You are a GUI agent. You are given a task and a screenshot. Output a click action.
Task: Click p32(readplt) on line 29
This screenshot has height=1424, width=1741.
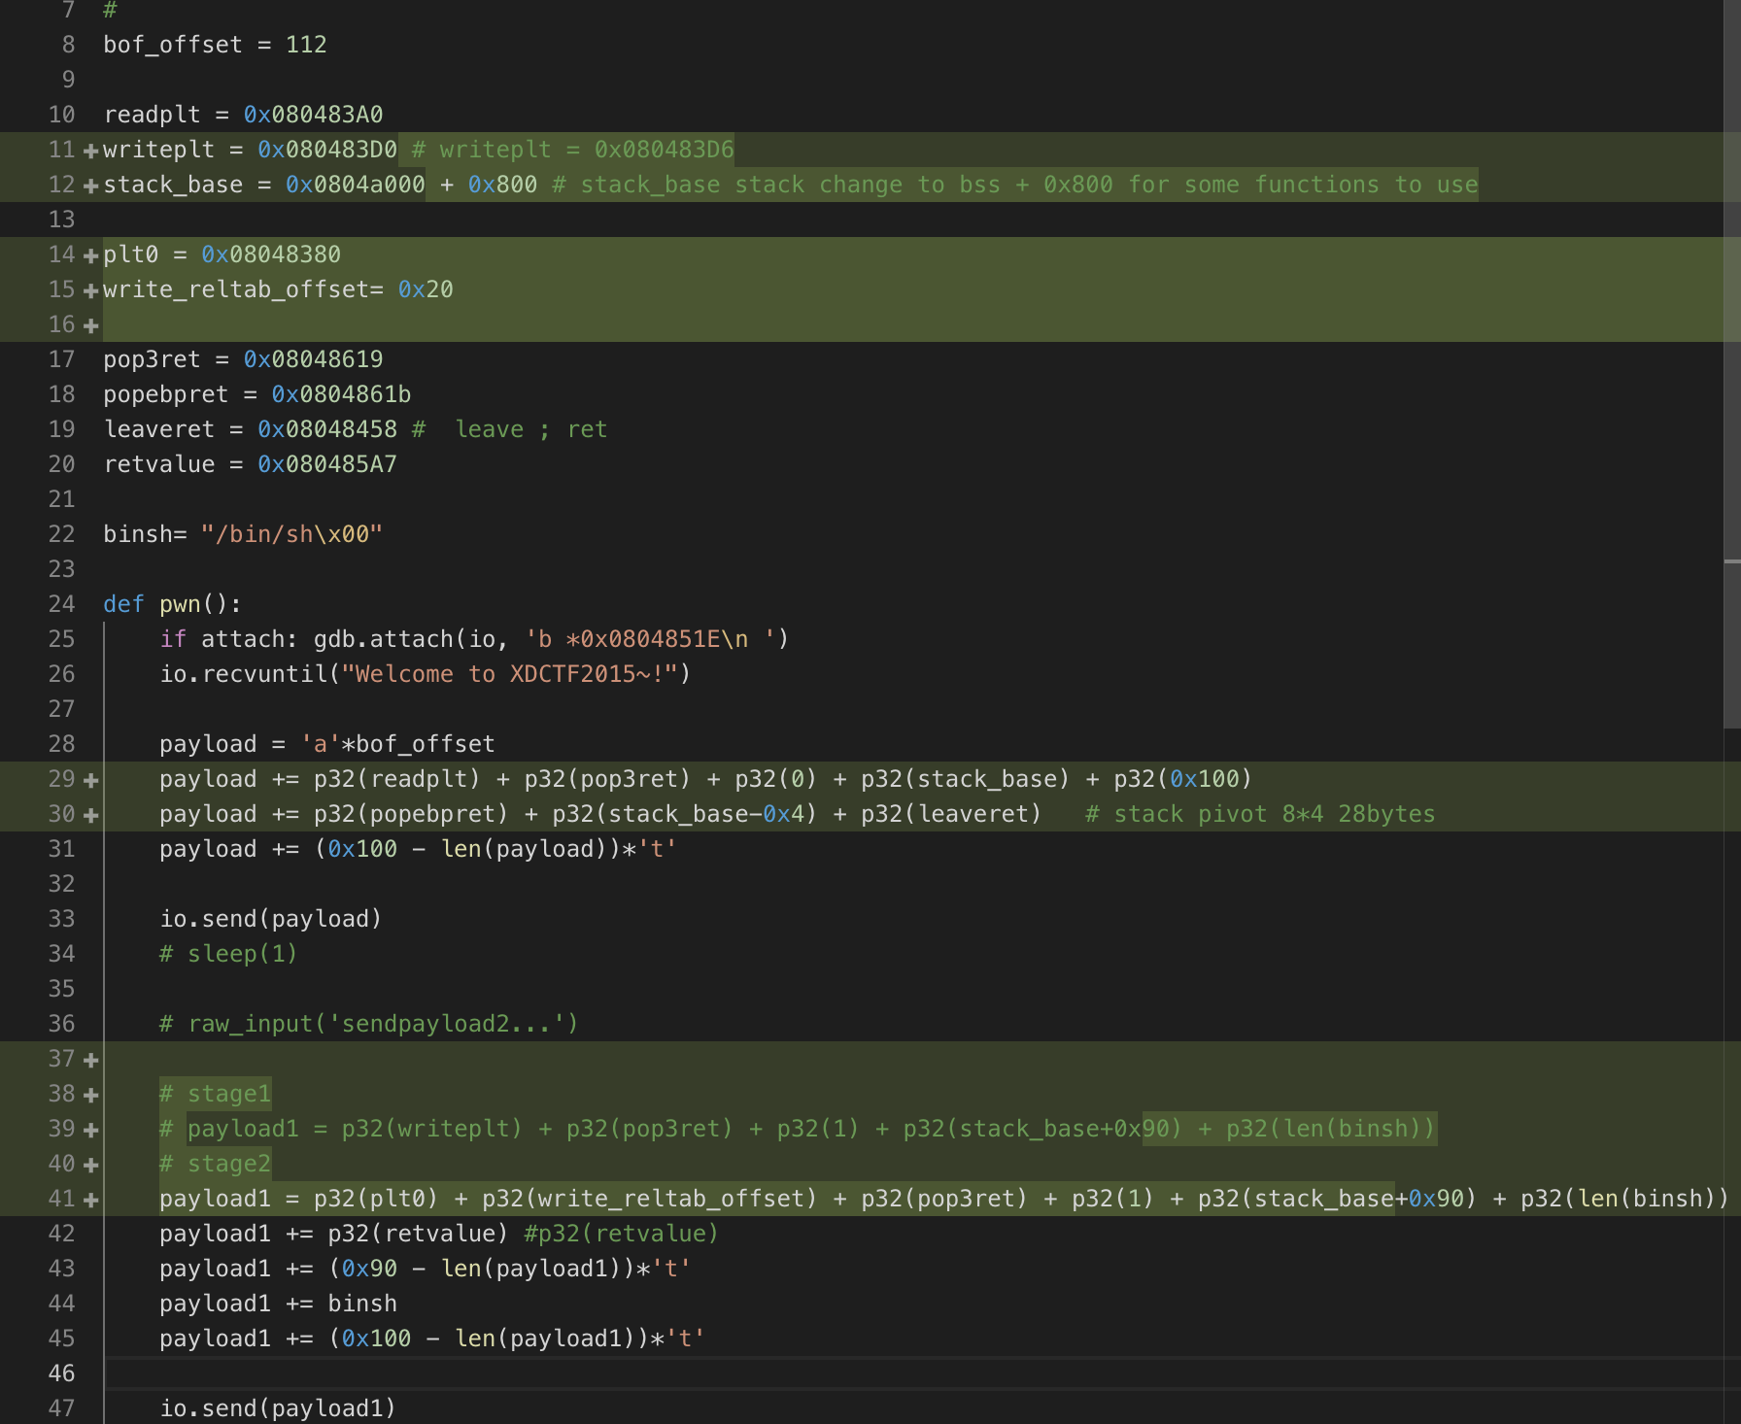pyautogui.click(x=397, y=779)
